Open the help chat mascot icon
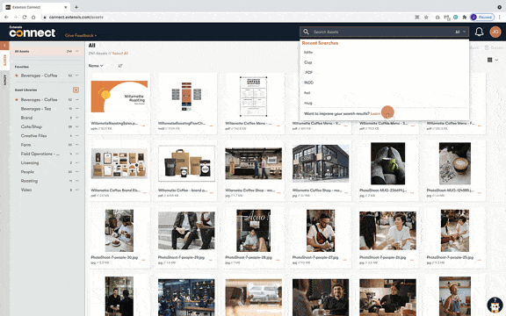Viewport: 506px width, 316px height. (495, 305)
